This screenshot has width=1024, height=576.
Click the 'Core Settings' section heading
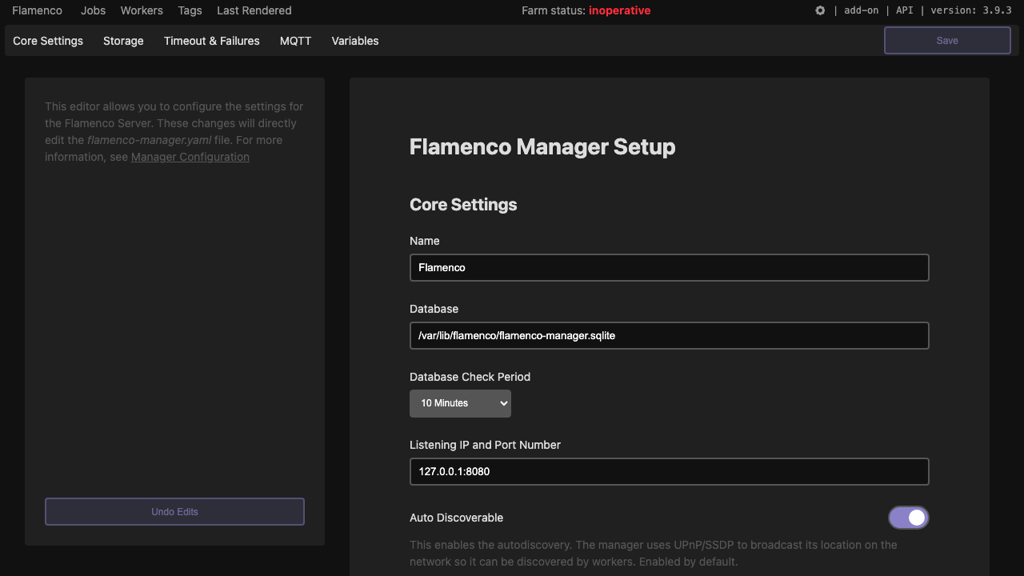(463, 205)
